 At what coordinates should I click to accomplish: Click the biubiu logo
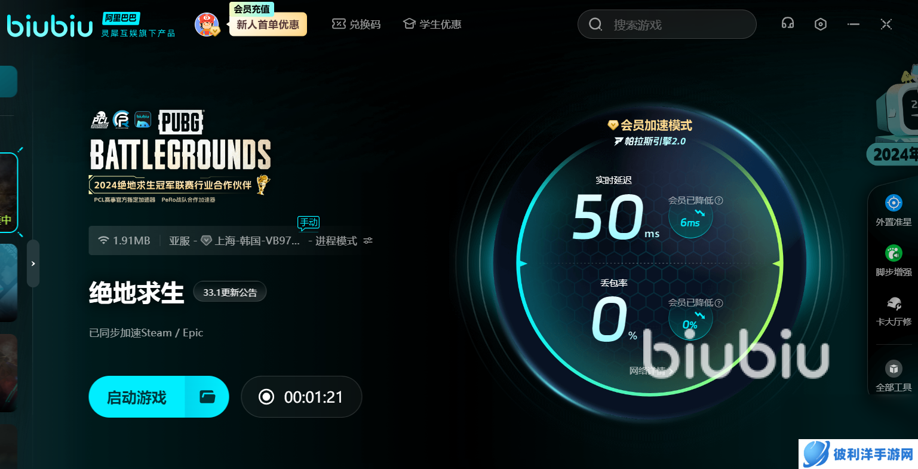[49, 25]
